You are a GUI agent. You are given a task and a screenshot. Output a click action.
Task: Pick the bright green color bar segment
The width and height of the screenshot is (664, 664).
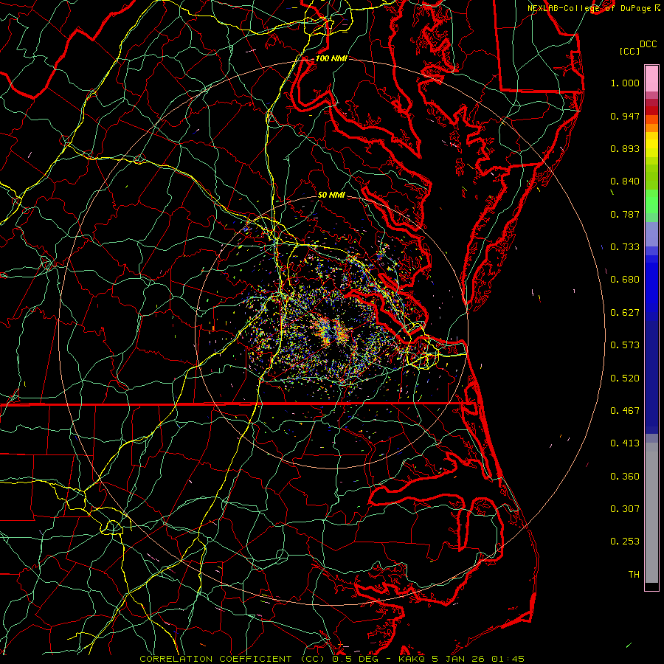[651, 201]
